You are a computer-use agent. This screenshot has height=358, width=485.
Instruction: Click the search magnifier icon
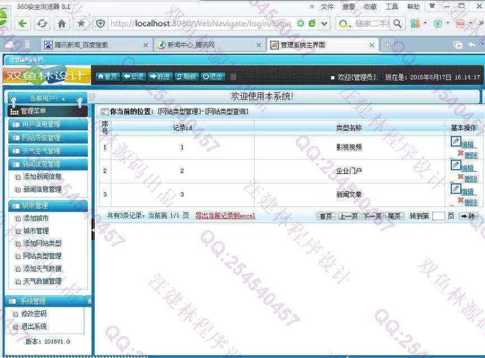(397, 23)
